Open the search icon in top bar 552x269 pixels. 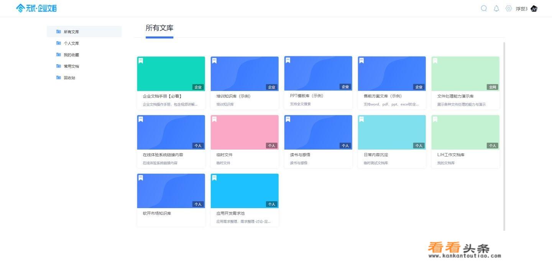tap(484, 8)
